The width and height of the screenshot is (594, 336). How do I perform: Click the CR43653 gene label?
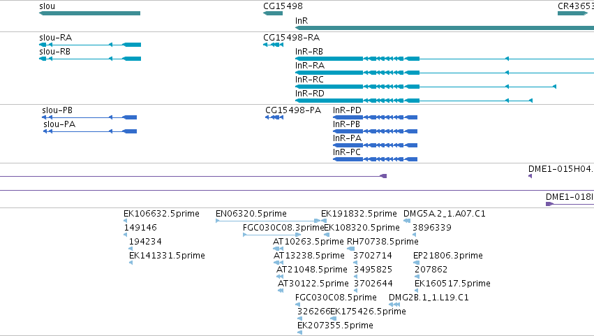coord(576,6)
